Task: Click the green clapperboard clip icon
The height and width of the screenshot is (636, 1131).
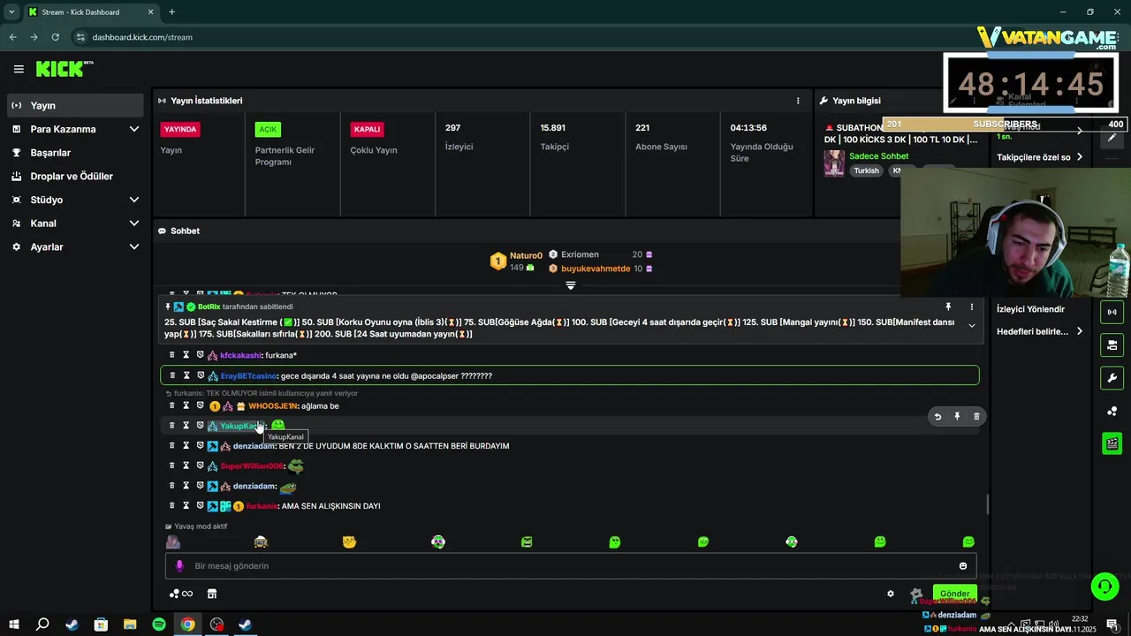Action: tap(1112, 443)
